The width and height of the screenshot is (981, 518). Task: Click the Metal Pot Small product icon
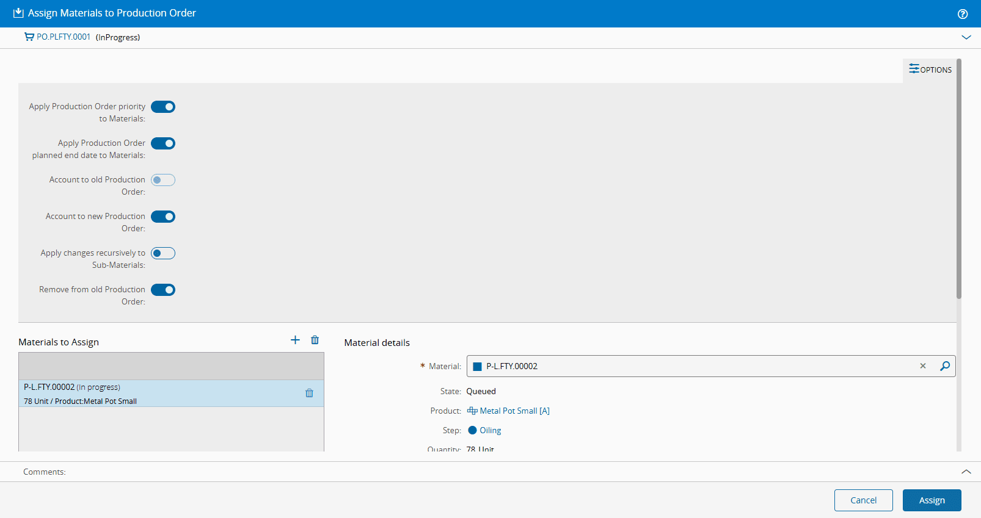coord(472,411)
